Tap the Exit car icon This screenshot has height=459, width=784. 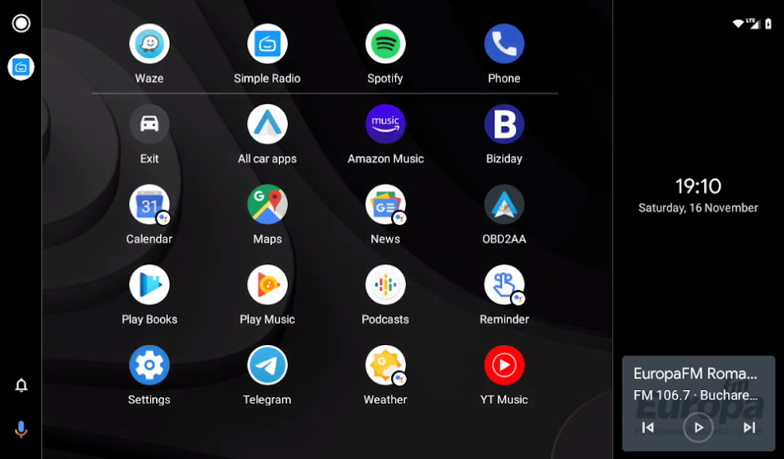149,125
